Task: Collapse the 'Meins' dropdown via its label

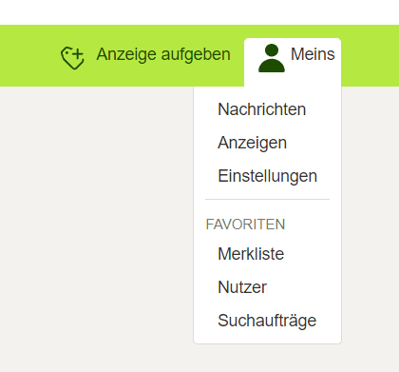Action: pos(313,54)
